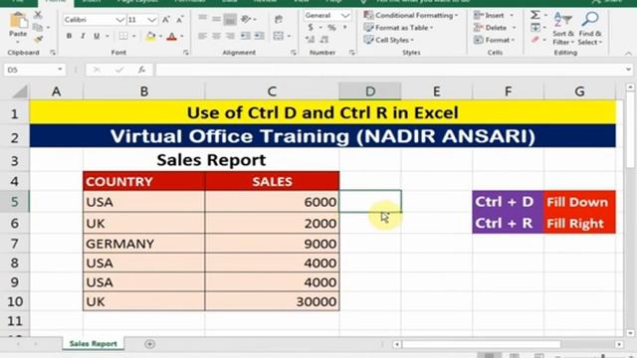The width and height of the screenshot is (637, 358).
Task: Click the Clear eraser icon
Action: click(535, 40)
